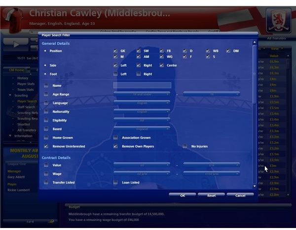Screen dimensions: 296x230
Task: Select the CM Home tab
Action: [17, 70]
